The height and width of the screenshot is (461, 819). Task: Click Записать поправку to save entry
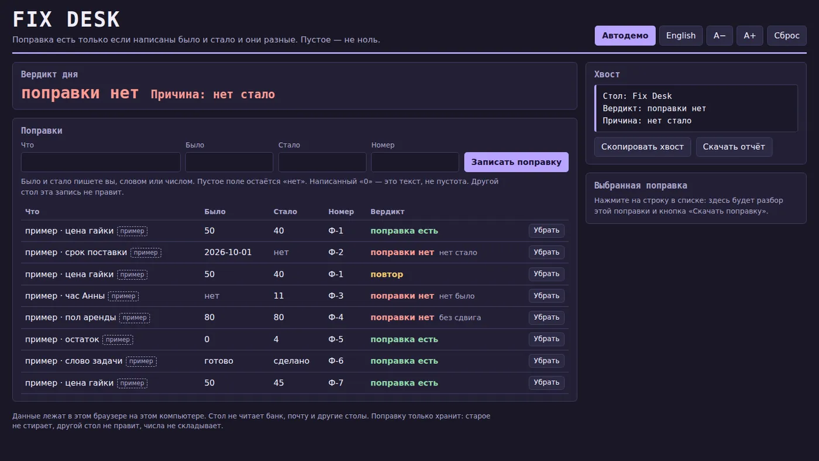click(517, 162)
